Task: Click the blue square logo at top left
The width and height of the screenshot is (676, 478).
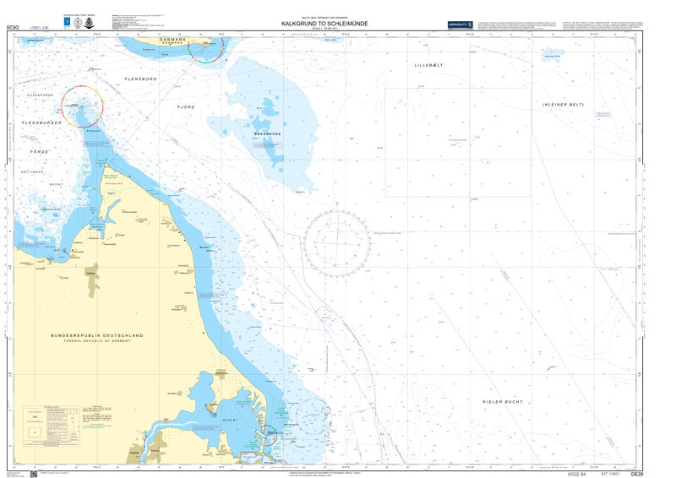Action: 68,23
